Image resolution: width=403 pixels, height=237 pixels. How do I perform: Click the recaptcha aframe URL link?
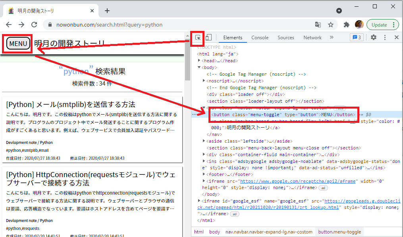(298, 181)
